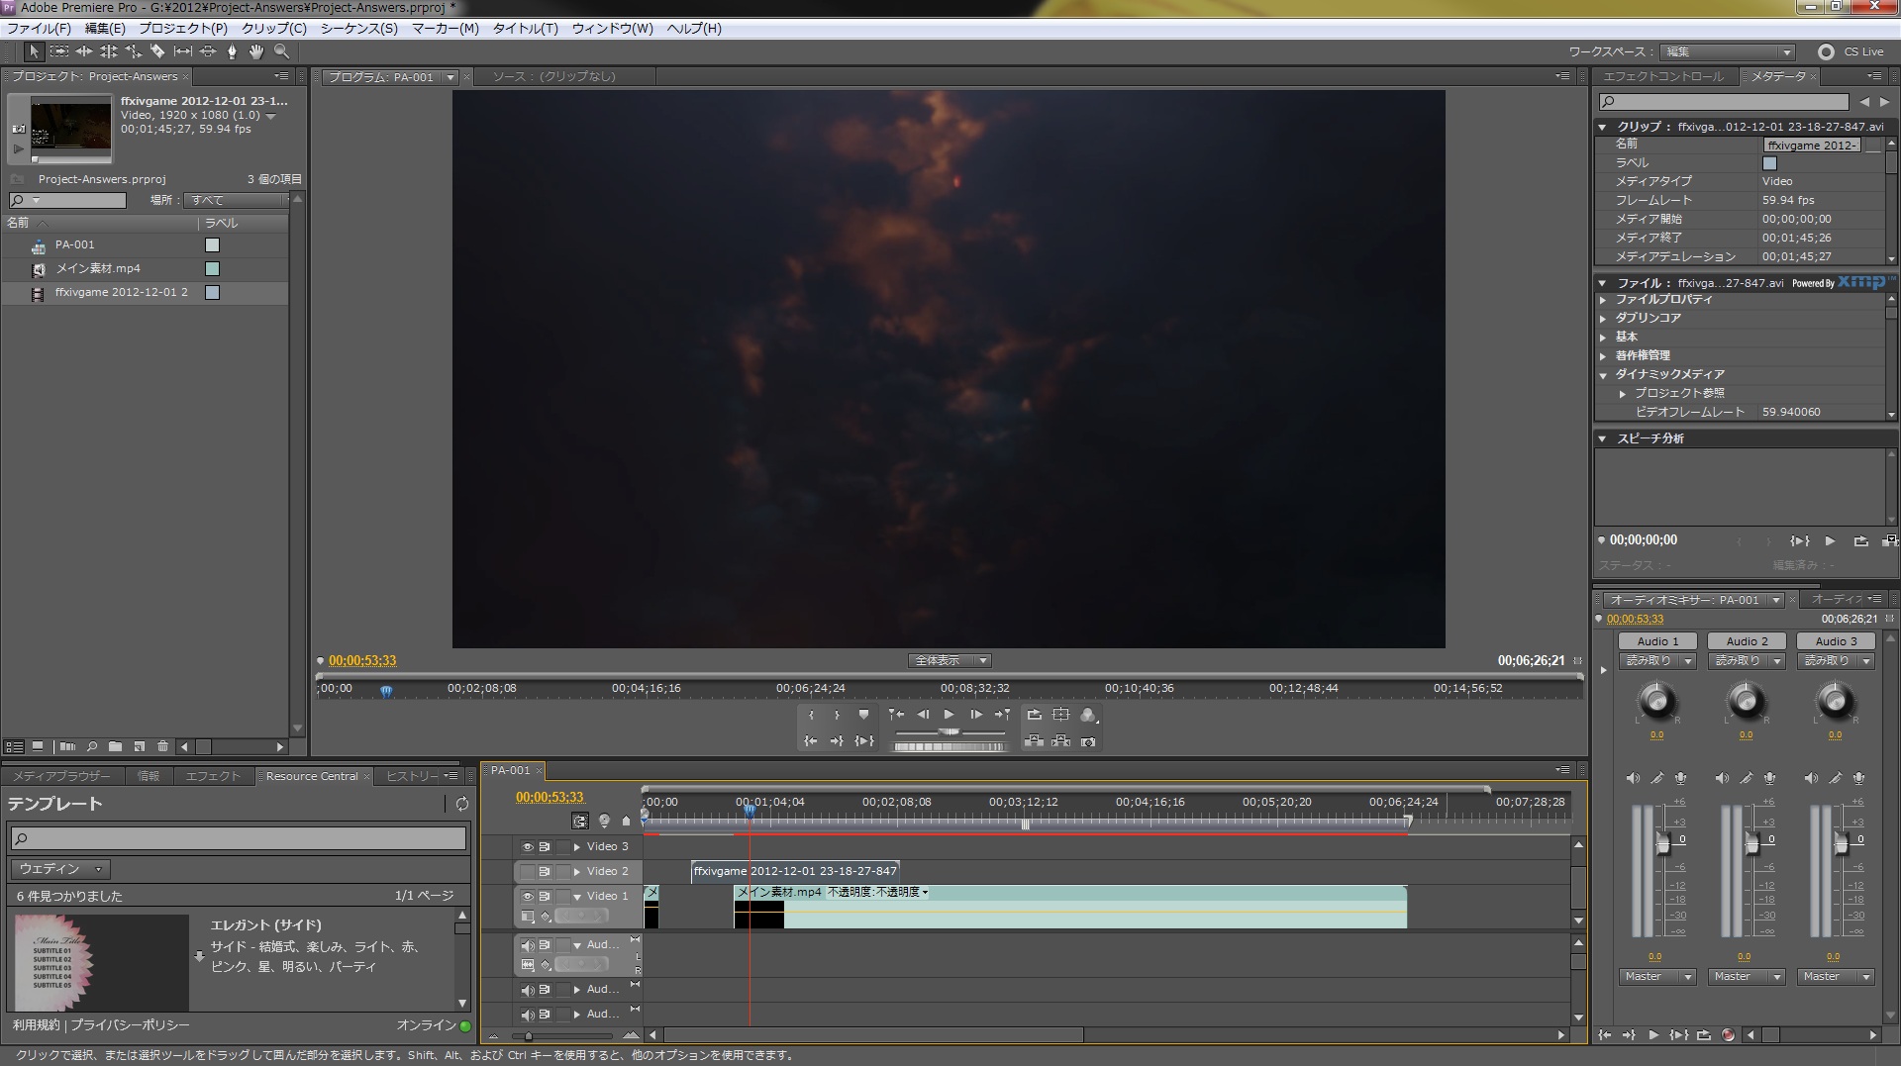Select the Selection arrow tool
The height and width of the screenshot is (1066, 1901).
[34, 51]
